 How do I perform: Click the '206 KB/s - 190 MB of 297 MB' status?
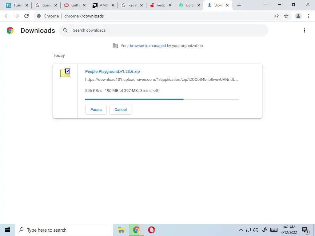[x=122, y=91]
